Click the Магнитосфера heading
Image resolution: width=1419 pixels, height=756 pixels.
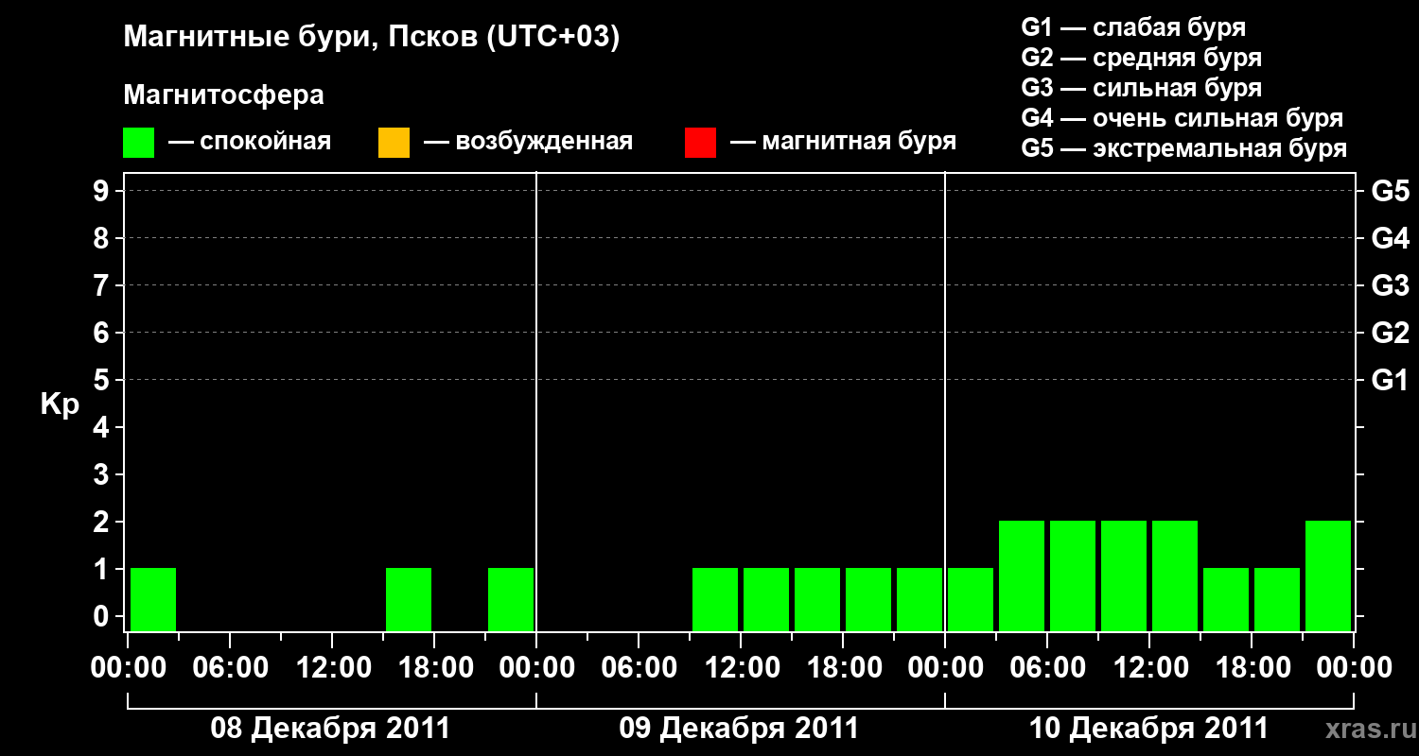click(224, 95)
